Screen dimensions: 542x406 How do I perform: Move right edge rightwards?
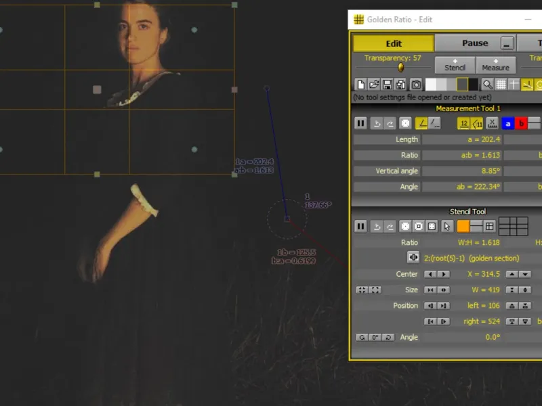(x=444, y=322)
